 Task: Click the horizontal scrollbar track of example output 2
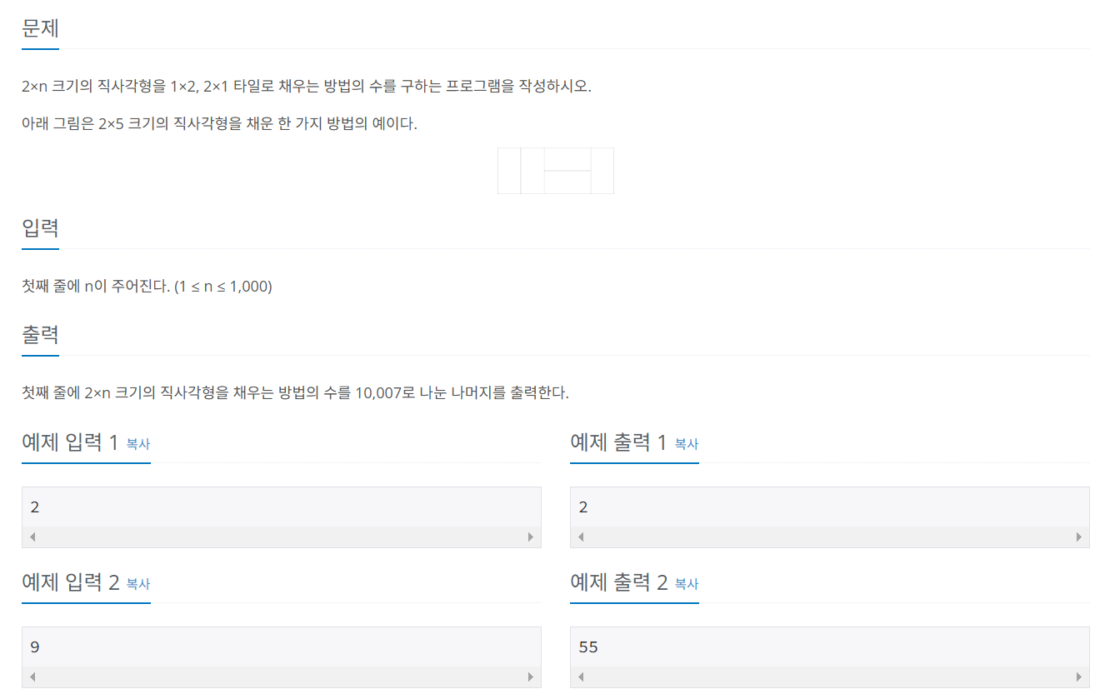(830, 677)
